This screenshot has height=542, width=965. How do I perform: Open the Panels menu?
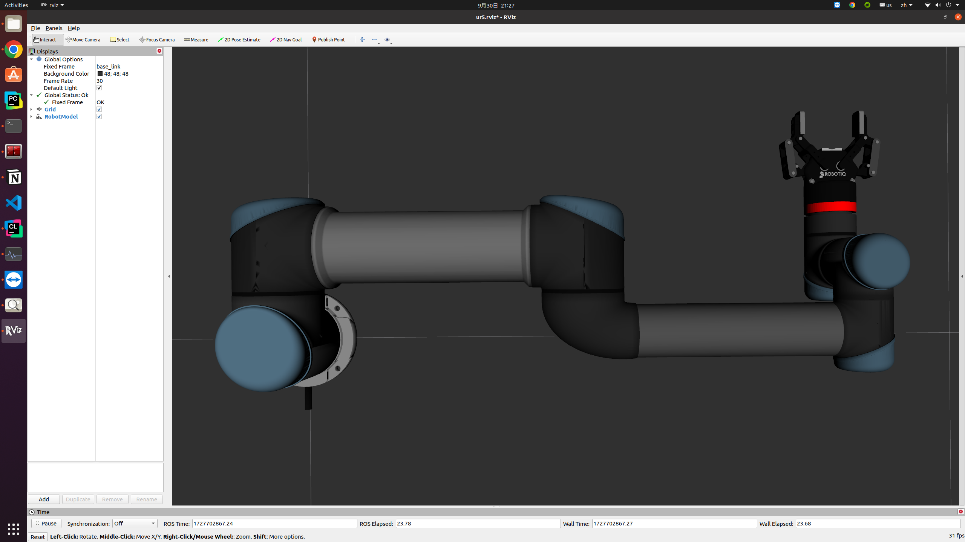pyautogui.click(x=54, y=28)
